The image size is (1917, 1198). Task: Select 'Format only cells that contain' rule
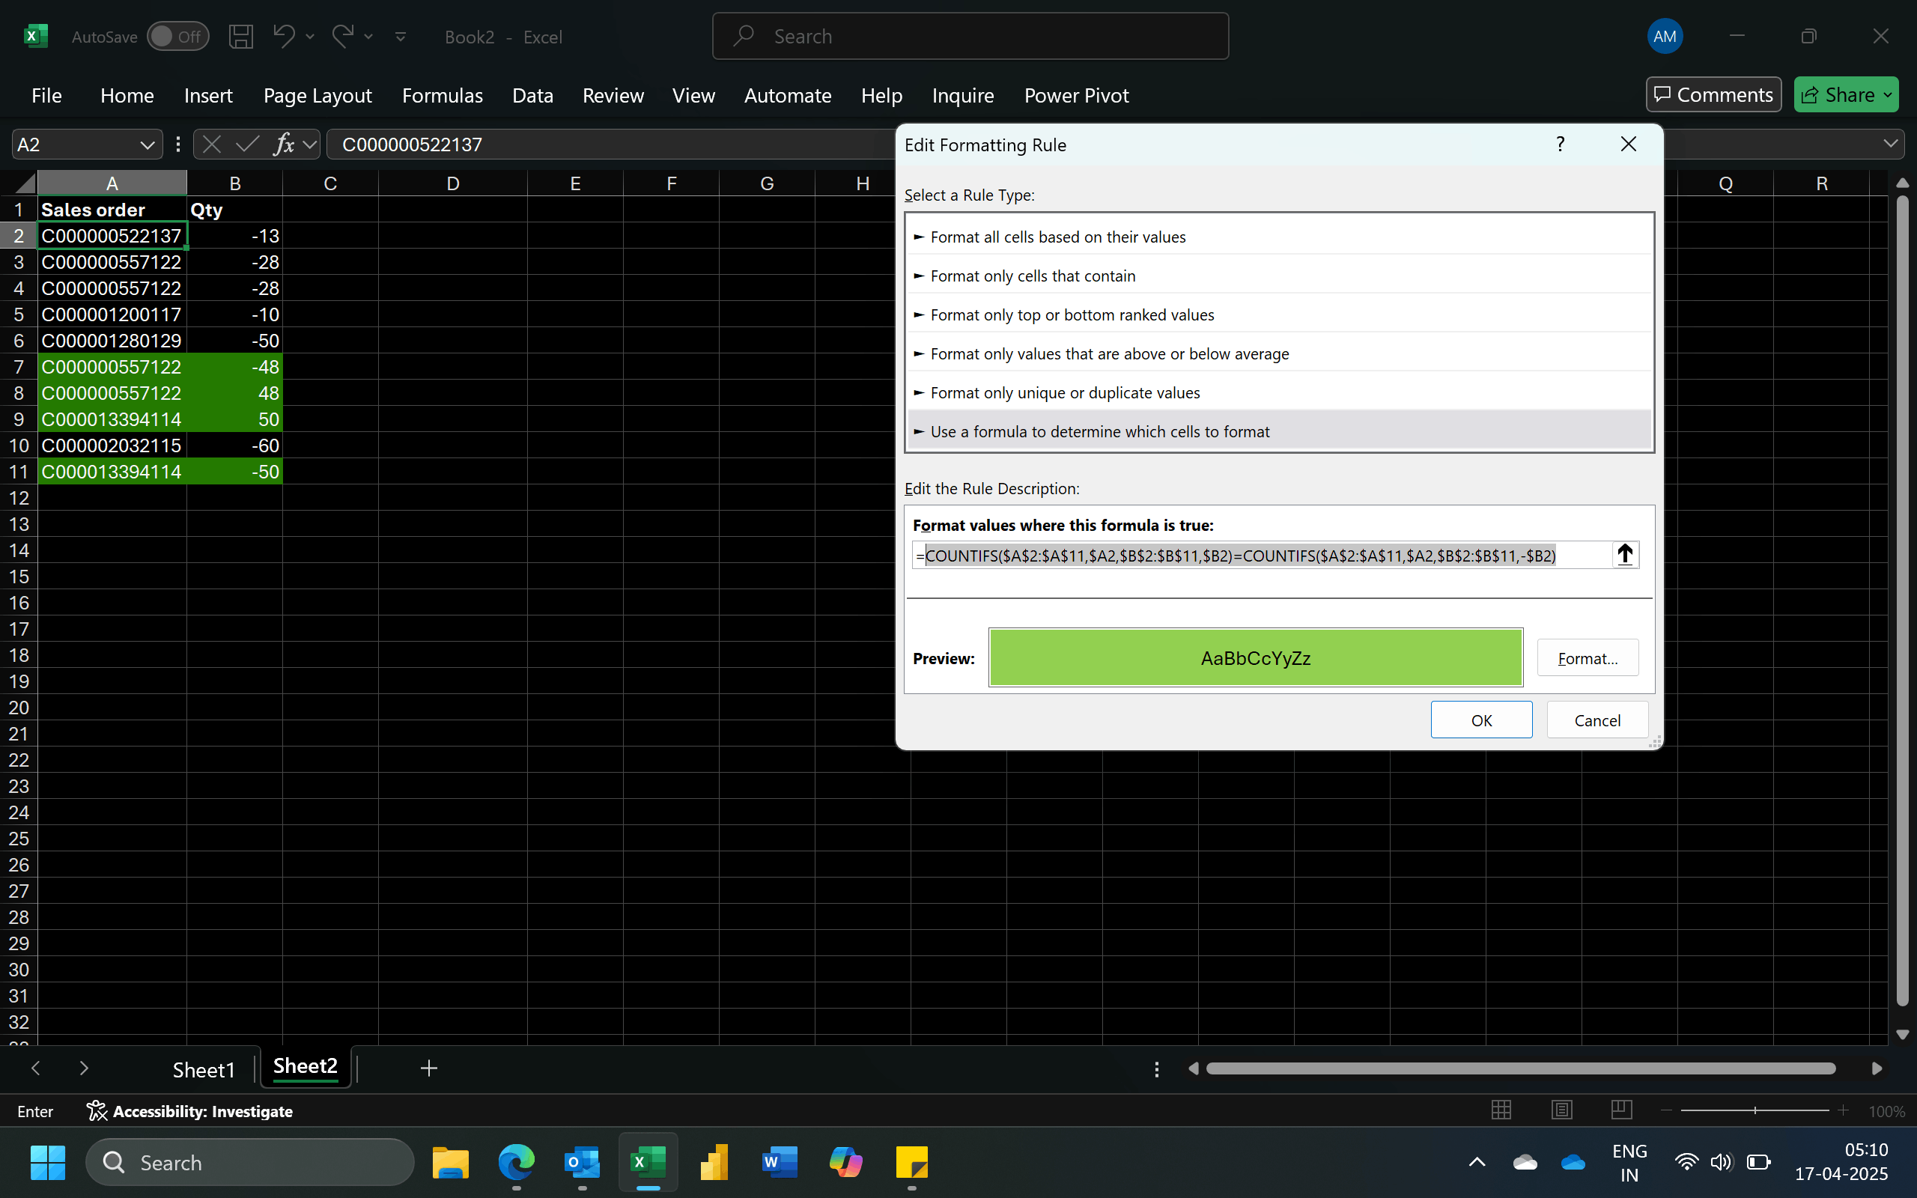tap(1279, 276)
